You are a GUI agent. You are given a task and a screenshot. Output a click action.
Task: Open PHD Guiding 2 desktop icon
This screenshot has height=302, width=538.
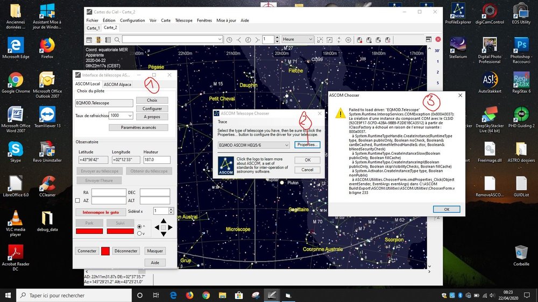(x=521, y=117)
